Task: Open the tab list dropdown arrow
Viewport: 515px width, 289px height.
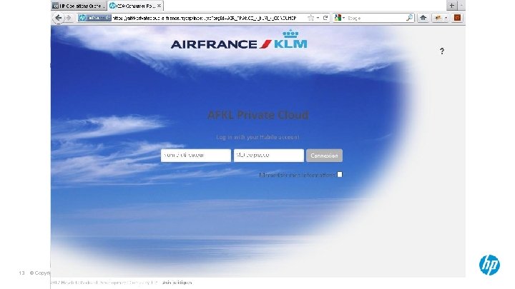Action: tap(461, 5)
